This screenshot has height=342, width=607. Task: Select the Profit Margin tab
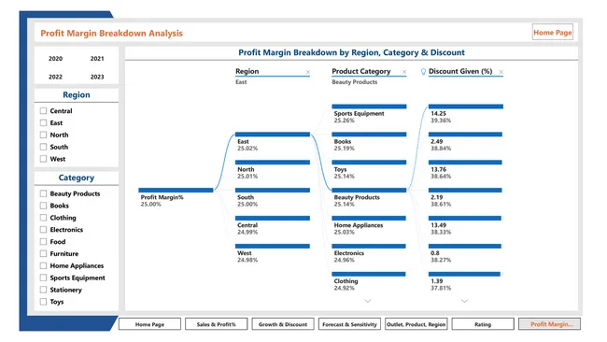point(550,324)
